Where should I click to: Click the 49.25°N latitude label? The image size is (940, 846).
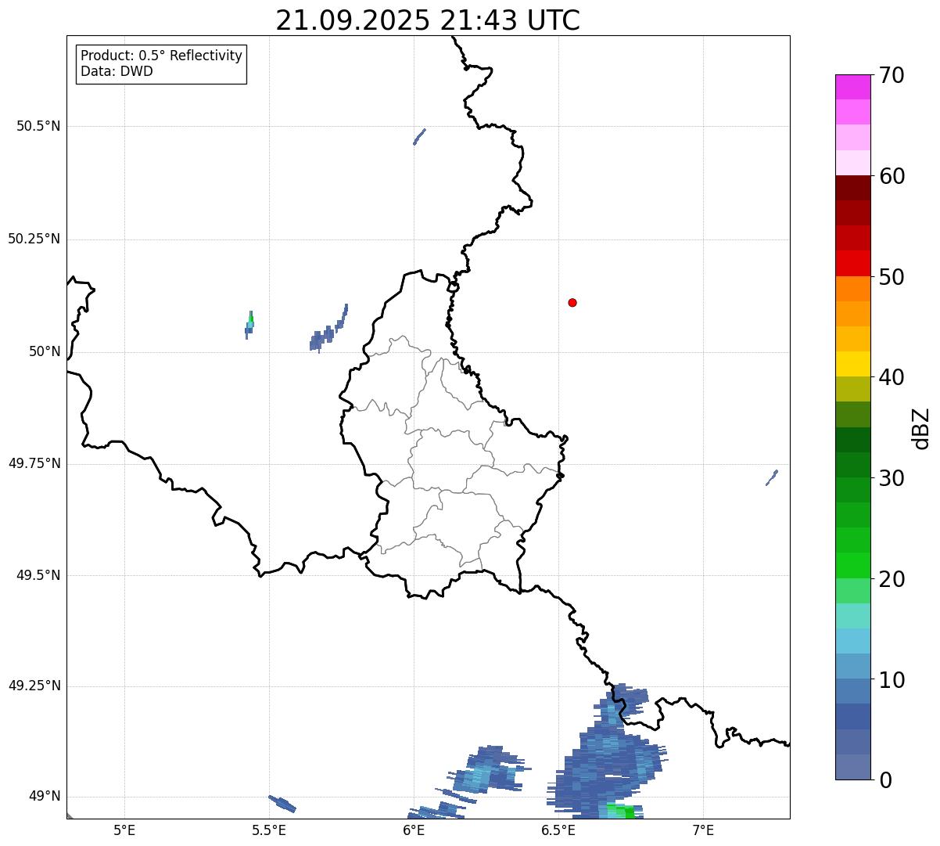tap(34, 686)
